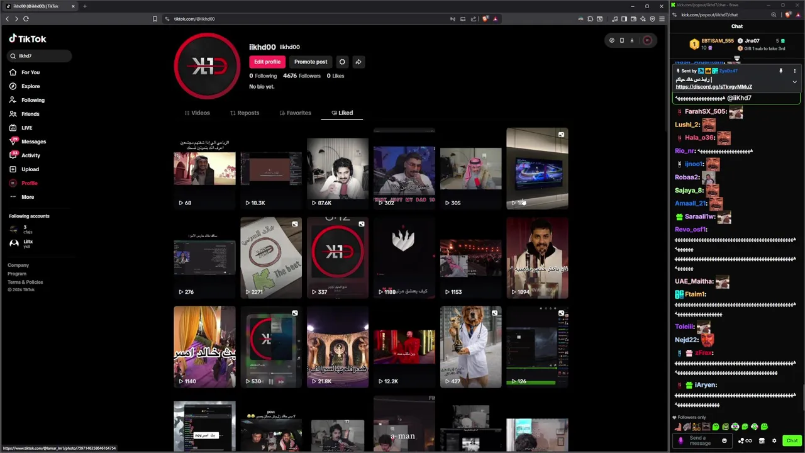Image resolution: width=805 pixels, height=453 pixels.
Task: Expand the Program footer section
Action: [x=17, y=274]
